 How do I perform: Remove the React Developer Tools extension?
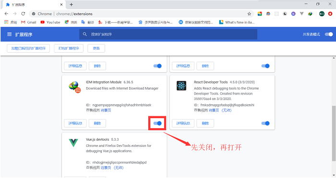tap(205, 123)
